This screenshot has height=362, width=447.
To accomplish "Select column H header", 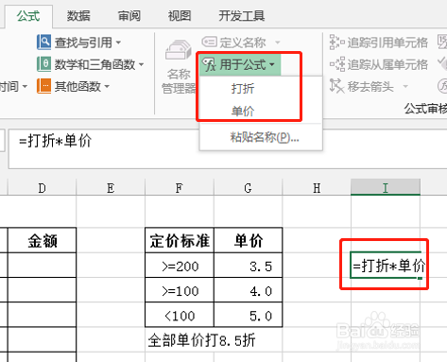I will point(317,188).
